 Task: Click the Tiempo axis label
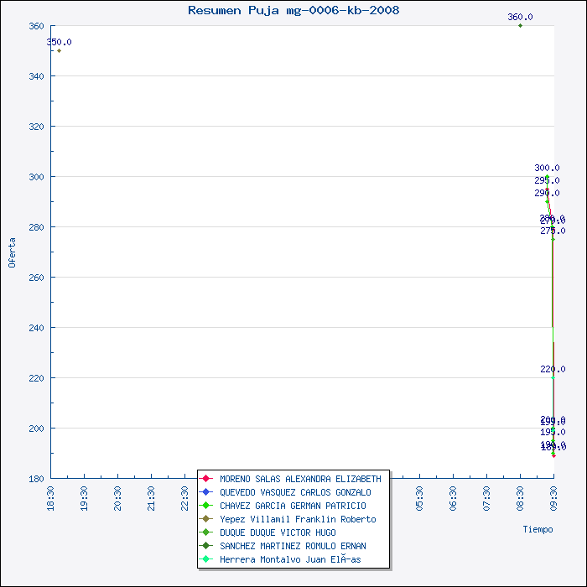(538, 529)
